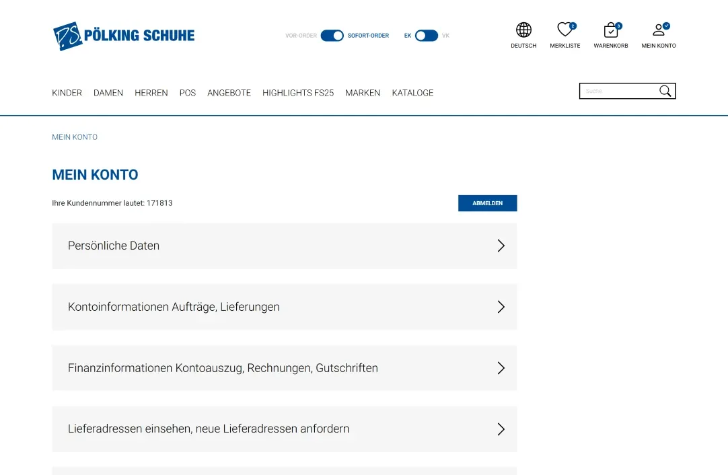Open the KINDER menu
728x475 pixels.
[67, 93]
